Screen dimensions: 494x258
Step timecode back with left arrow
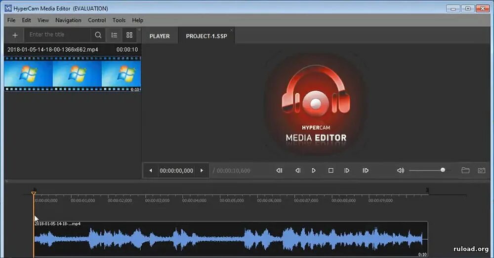pyautogui.click(x=151, y=171)
